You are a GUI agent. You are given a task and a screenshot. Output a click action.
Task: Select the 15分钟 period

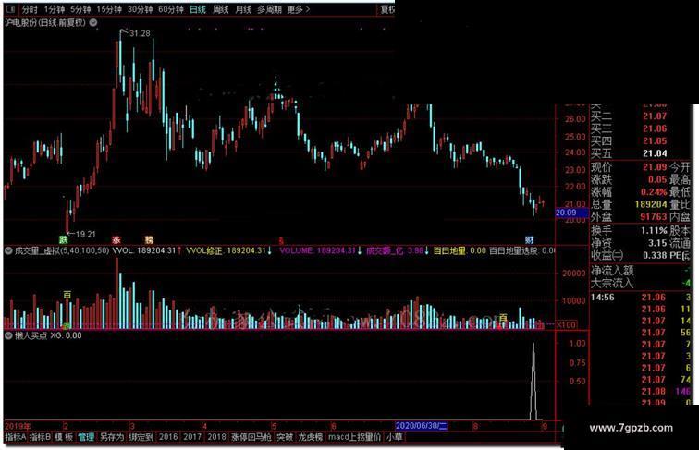[109, 9]
